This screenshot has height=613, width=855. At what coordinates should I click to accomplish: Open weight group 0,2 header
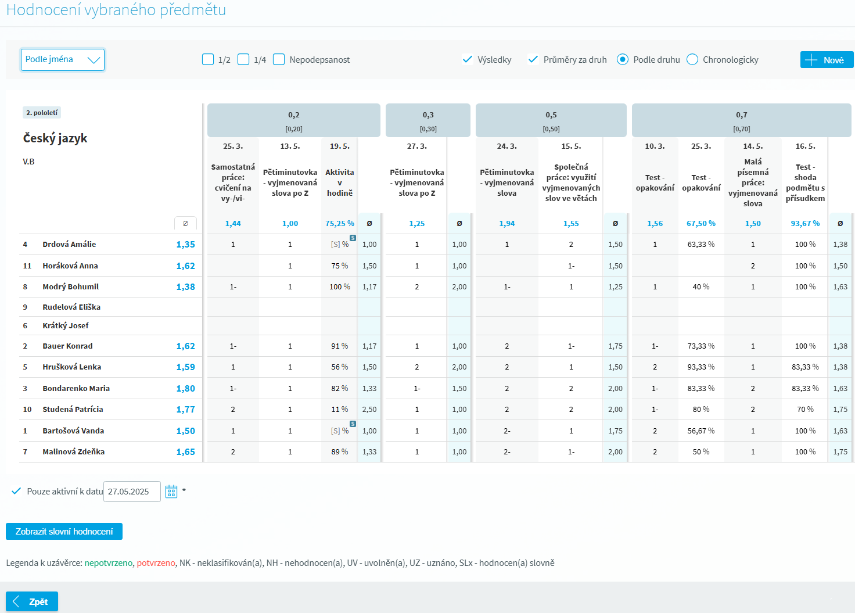point(294,120)
